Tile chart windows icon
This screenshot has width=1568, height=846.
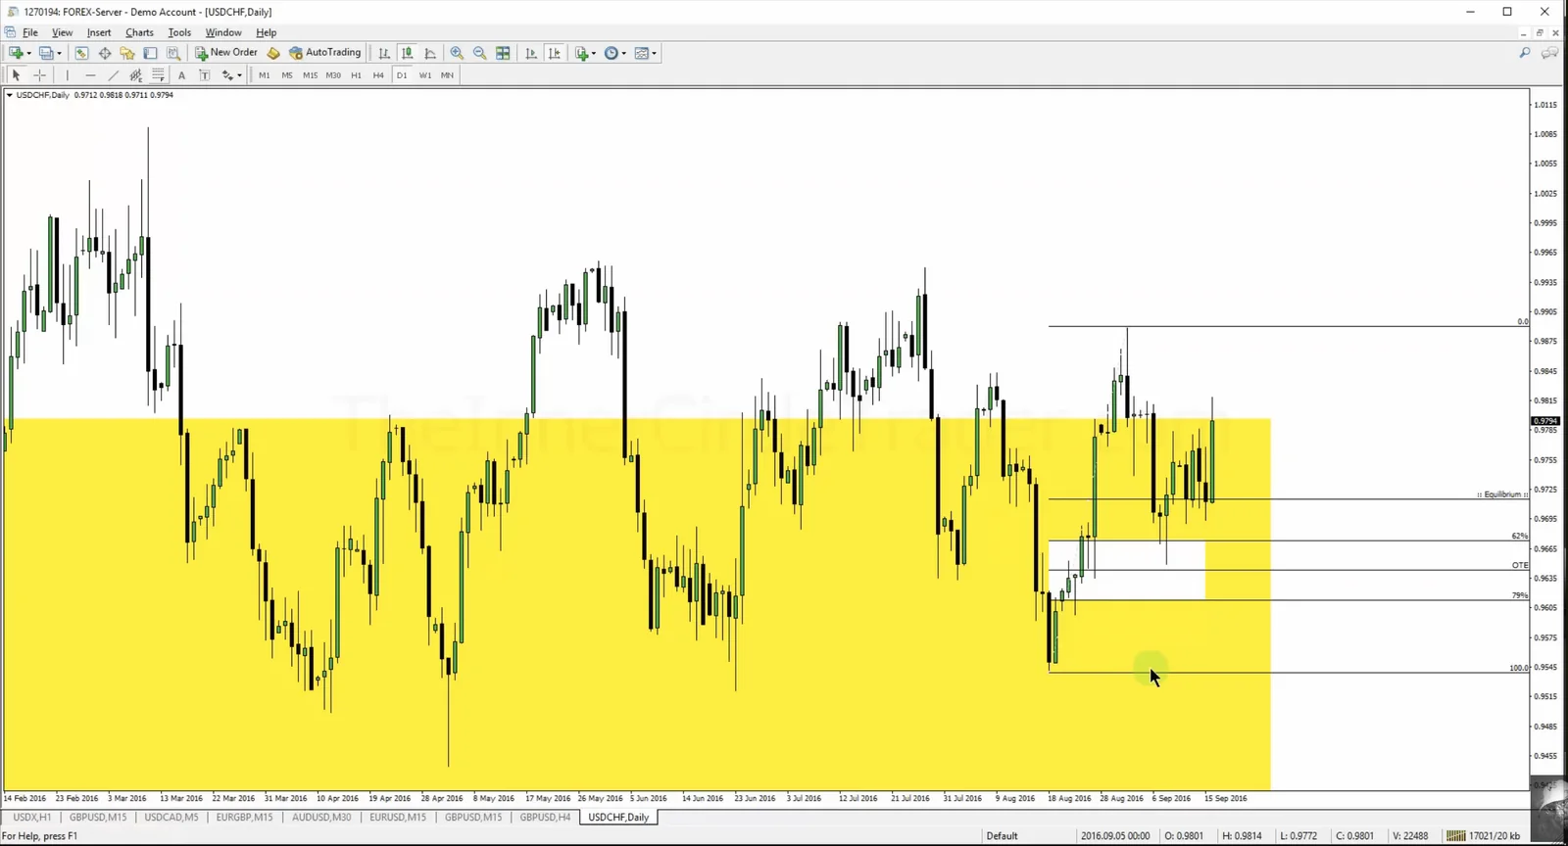tap(503, 53)
